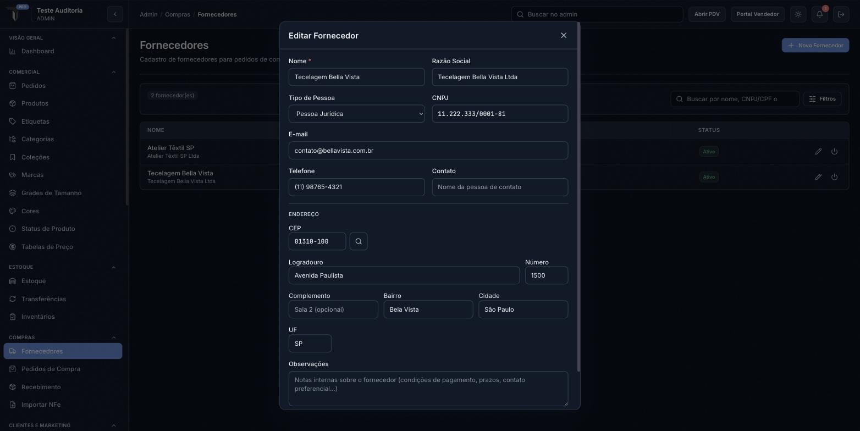Click Compras breadcrumb link
The height and width of the screenshot is (431, 860).
(178, 14)
